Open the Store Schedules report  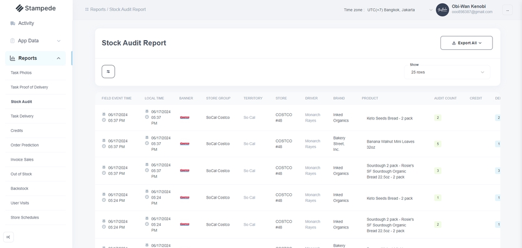point(24,218)
